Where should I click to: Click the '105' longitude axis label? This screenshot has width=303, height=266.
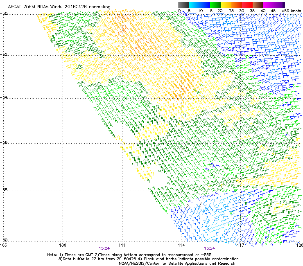tap(3, 245)
